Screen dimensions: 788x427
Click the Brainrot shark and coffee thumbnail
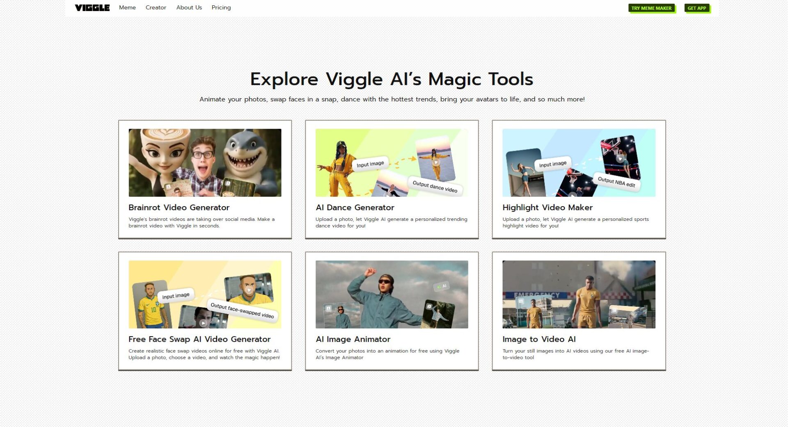[x=205, y=163]
